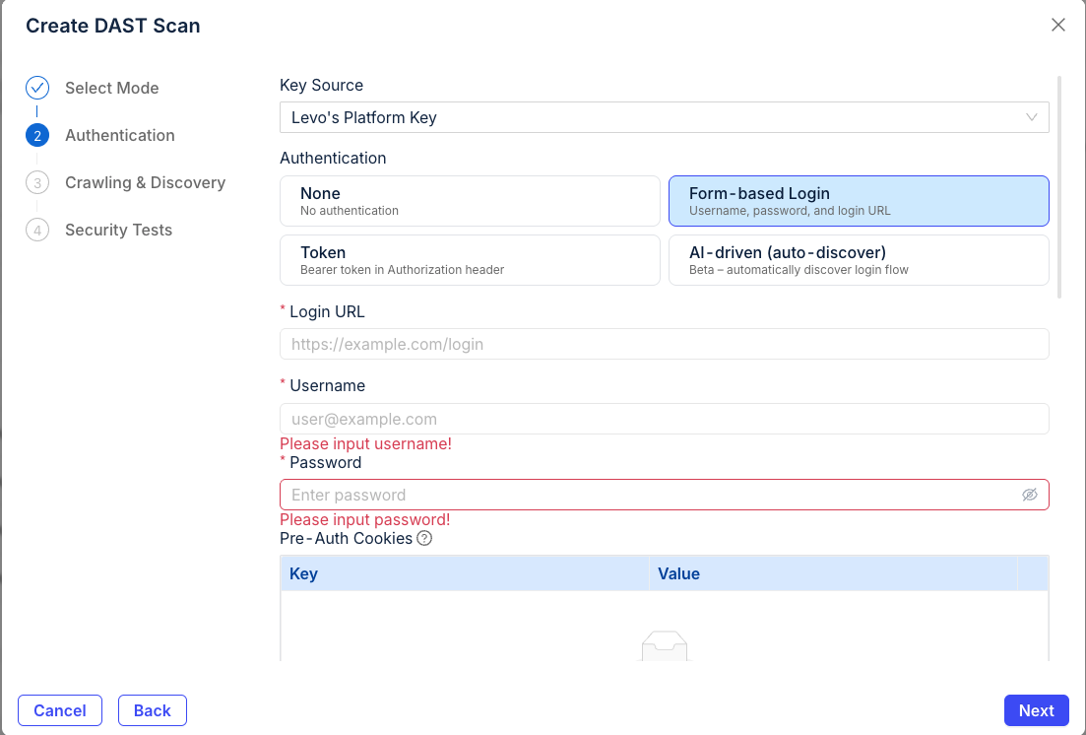Select the Form-based Login card

point(859,200)
